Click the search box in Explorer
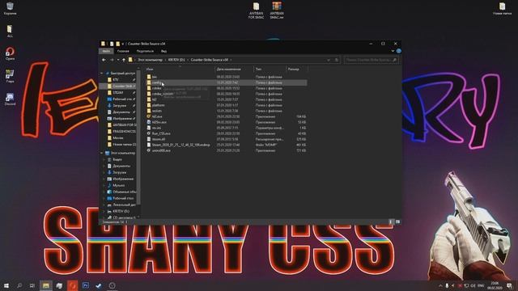Screen dimensions: 518x291 (x=371, y=60)
